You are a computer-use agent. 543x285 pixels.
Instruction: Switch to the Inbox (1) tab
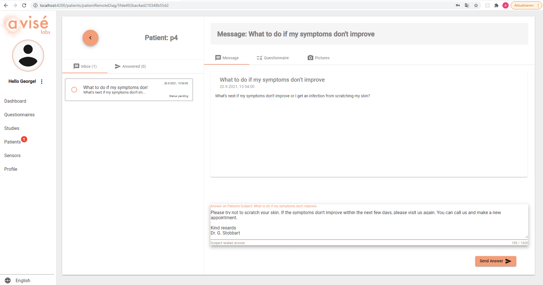pos(85,66)
